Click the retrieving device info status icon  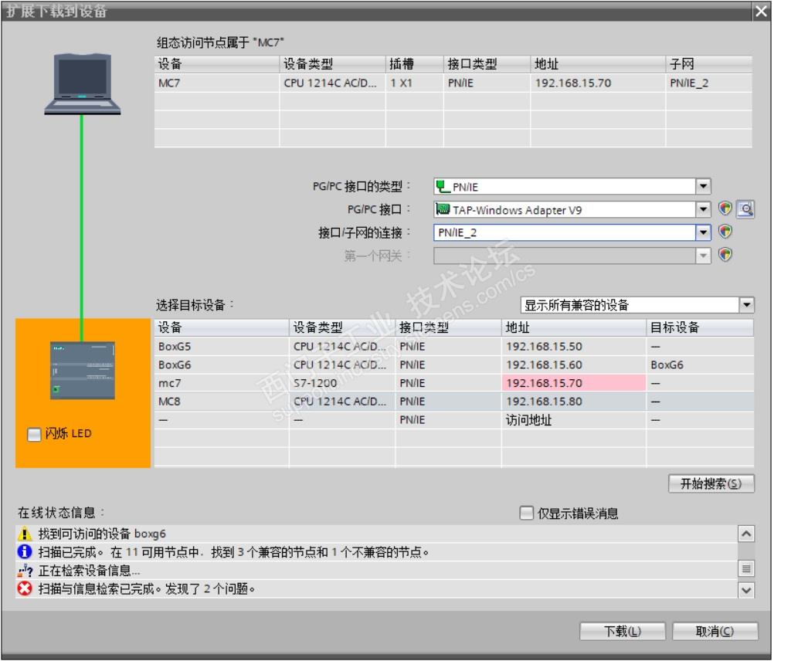click(24, 570)
